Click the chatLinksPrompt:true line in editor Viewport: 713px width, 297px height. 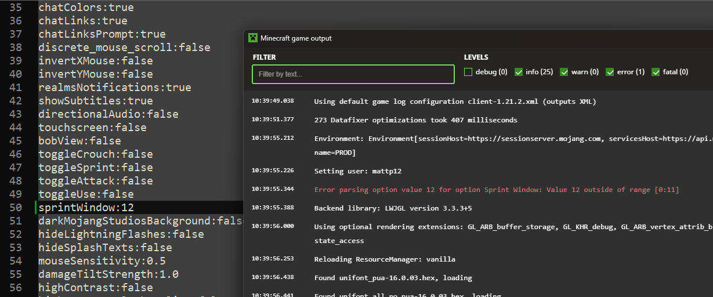pyautogui.click(x=102, y=34)
